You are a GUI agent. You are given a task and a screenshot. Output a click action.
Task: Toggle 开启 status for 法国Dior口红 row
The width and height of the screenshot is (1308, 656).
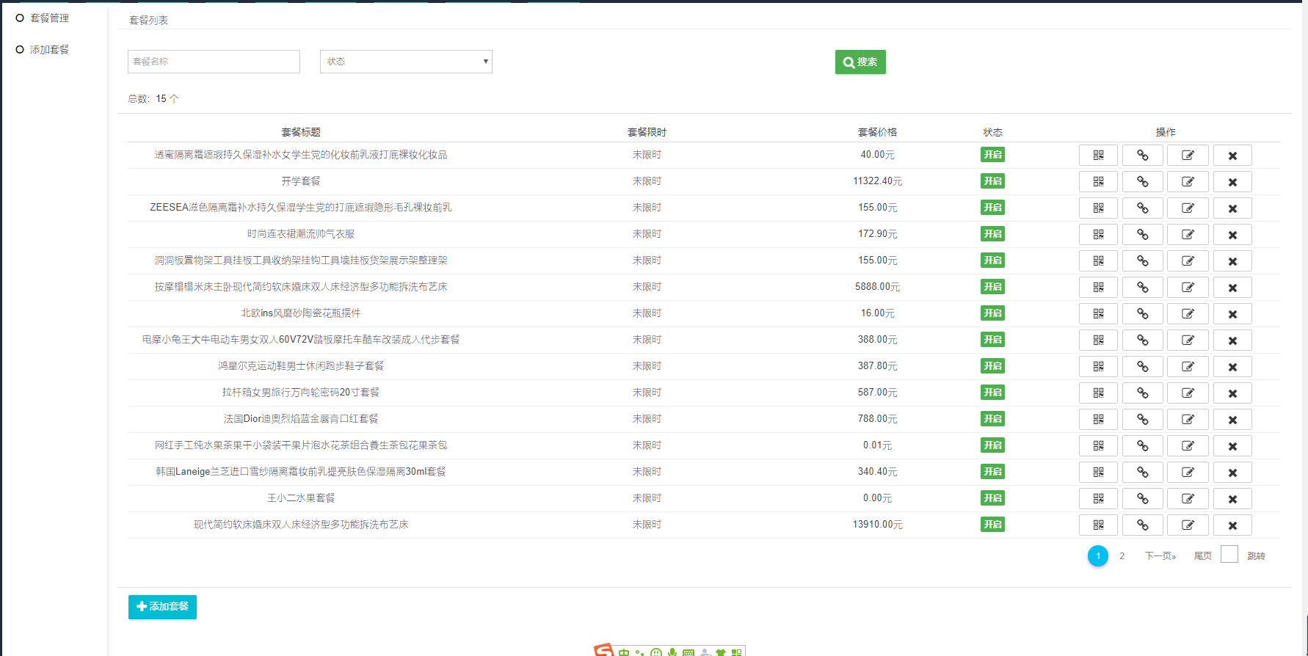(992, 419)
